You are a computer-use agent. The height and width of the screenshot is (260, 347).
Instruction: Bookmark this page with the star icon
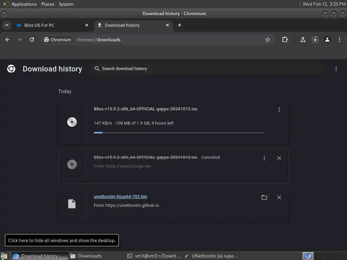[268, 40]
